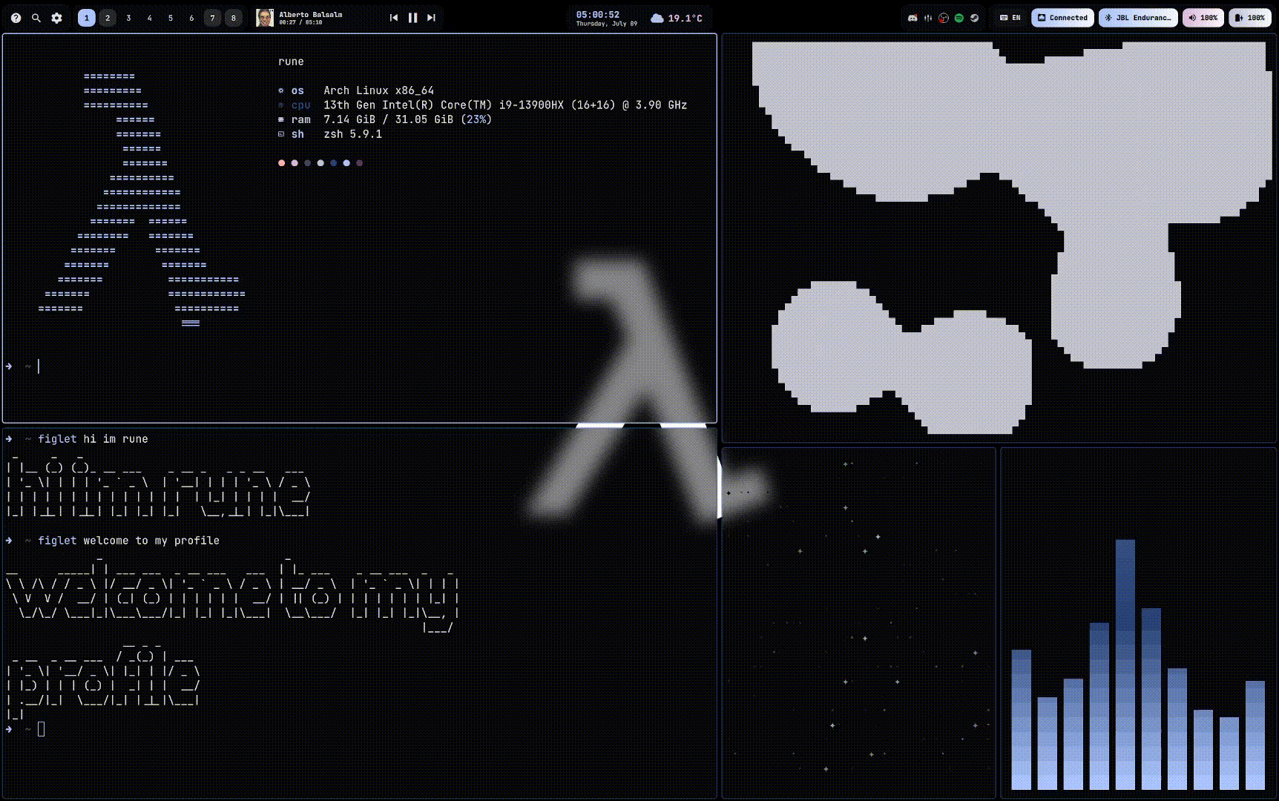The height and width of the screenshot is (801, 1279).
Task: Click the 7.14 GiB ram usage line
Action: click(385, 119)
